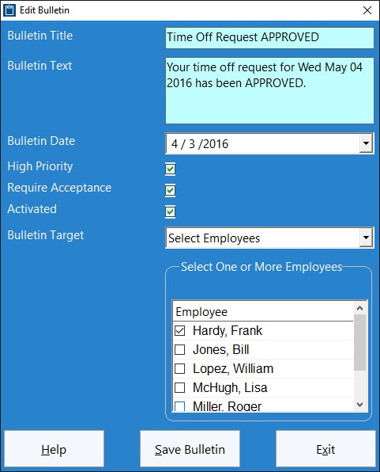
Task: Click the employee list scrollbar thumb
Action: (x=360, y=343)
